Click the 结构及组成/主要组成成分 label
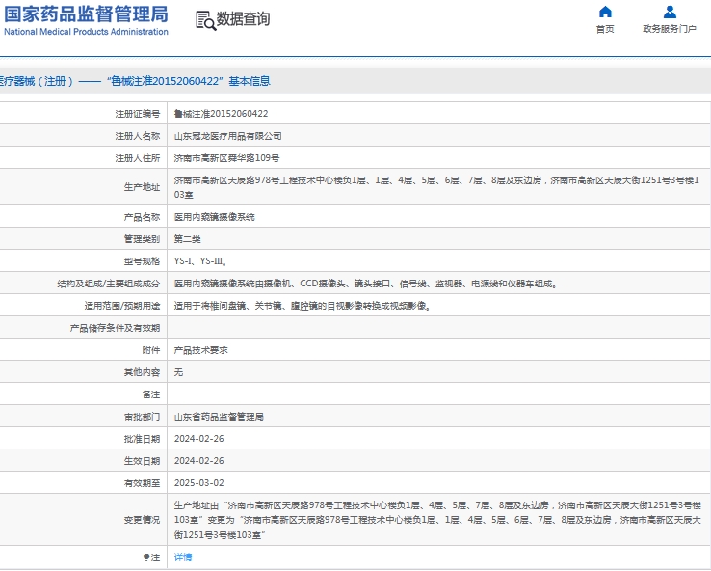Image resolution: width=711 pixels, height=571 pixels. pos(108,284)
